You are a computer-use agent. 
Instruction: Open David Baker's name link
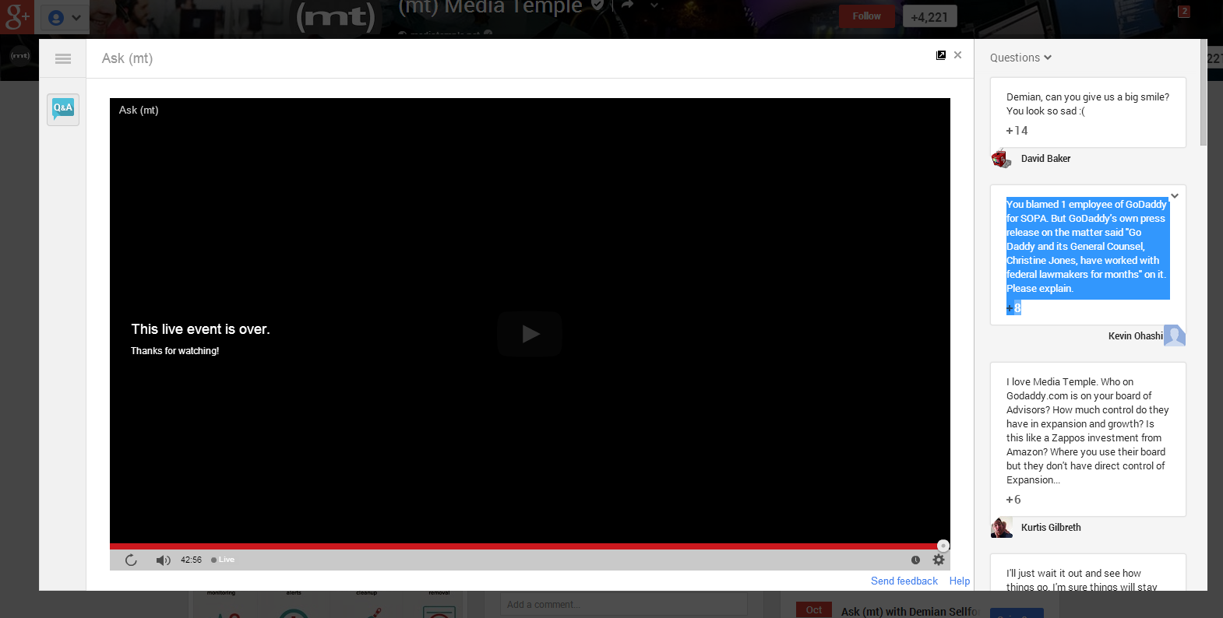(1045, 159)
